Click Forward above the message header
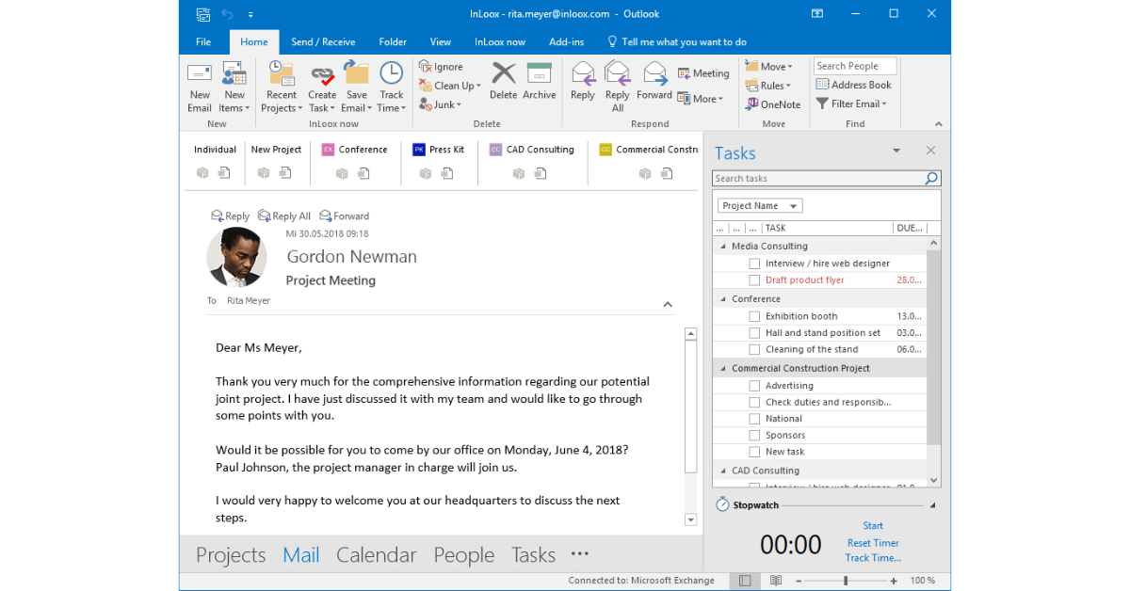Image resolution: width=1130 pixels, height=591 pixels. point(345,216)
